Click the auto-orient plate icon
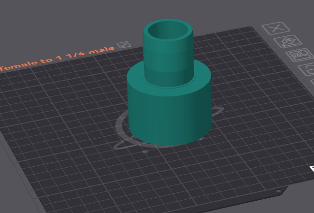Viewport: 314px width, 213px height. pos(288,41)
